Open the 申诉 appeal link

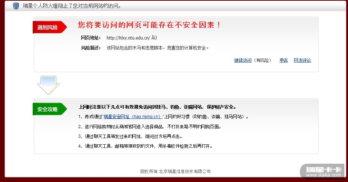coord(283,60)
